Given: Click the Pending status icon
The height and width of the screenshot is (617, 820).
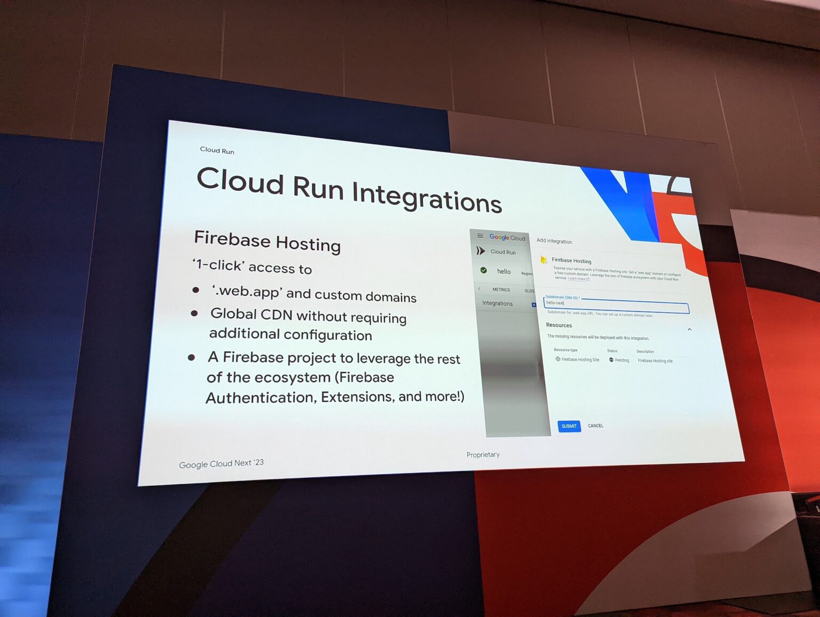Looking at the screenshot, I should coord(611,359).
